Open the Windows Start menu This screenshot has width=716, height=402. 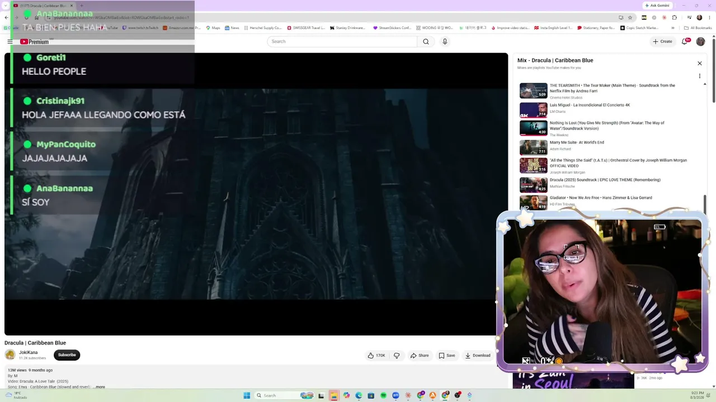[x=247, y=395]
